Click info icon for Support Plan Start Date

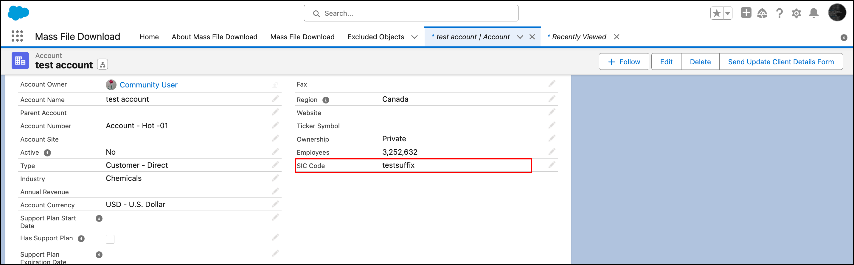tap(99, 219)
